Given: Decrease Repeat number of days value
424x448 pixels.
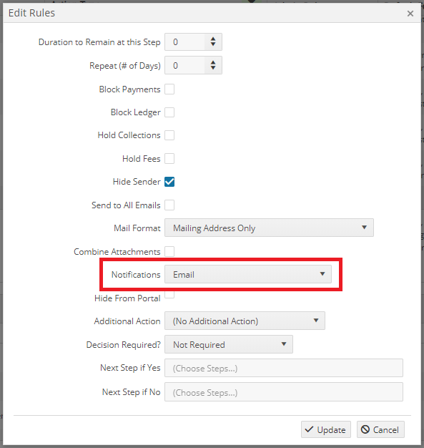Looking at the screenshot, I should [x=213, y=68].
